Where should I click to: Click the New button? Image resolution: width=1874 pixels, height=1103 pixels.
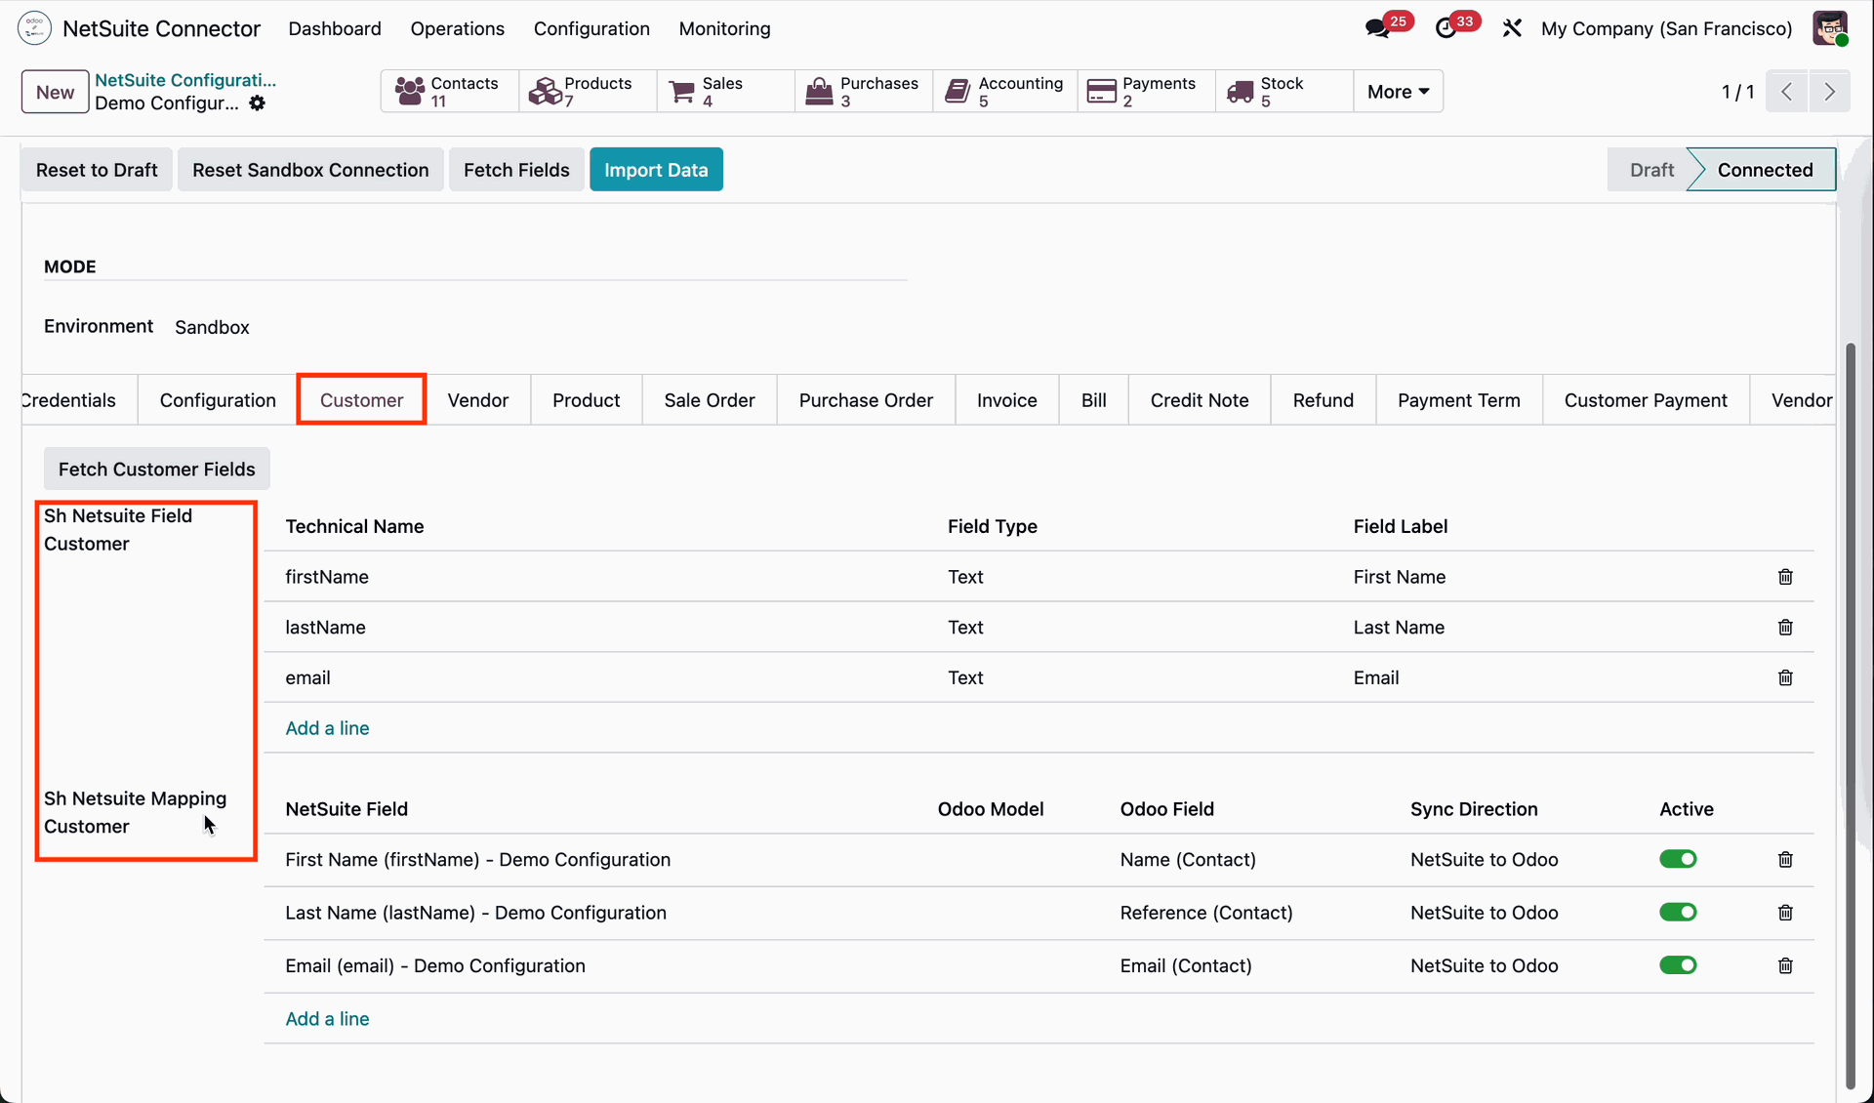[55, 92]
